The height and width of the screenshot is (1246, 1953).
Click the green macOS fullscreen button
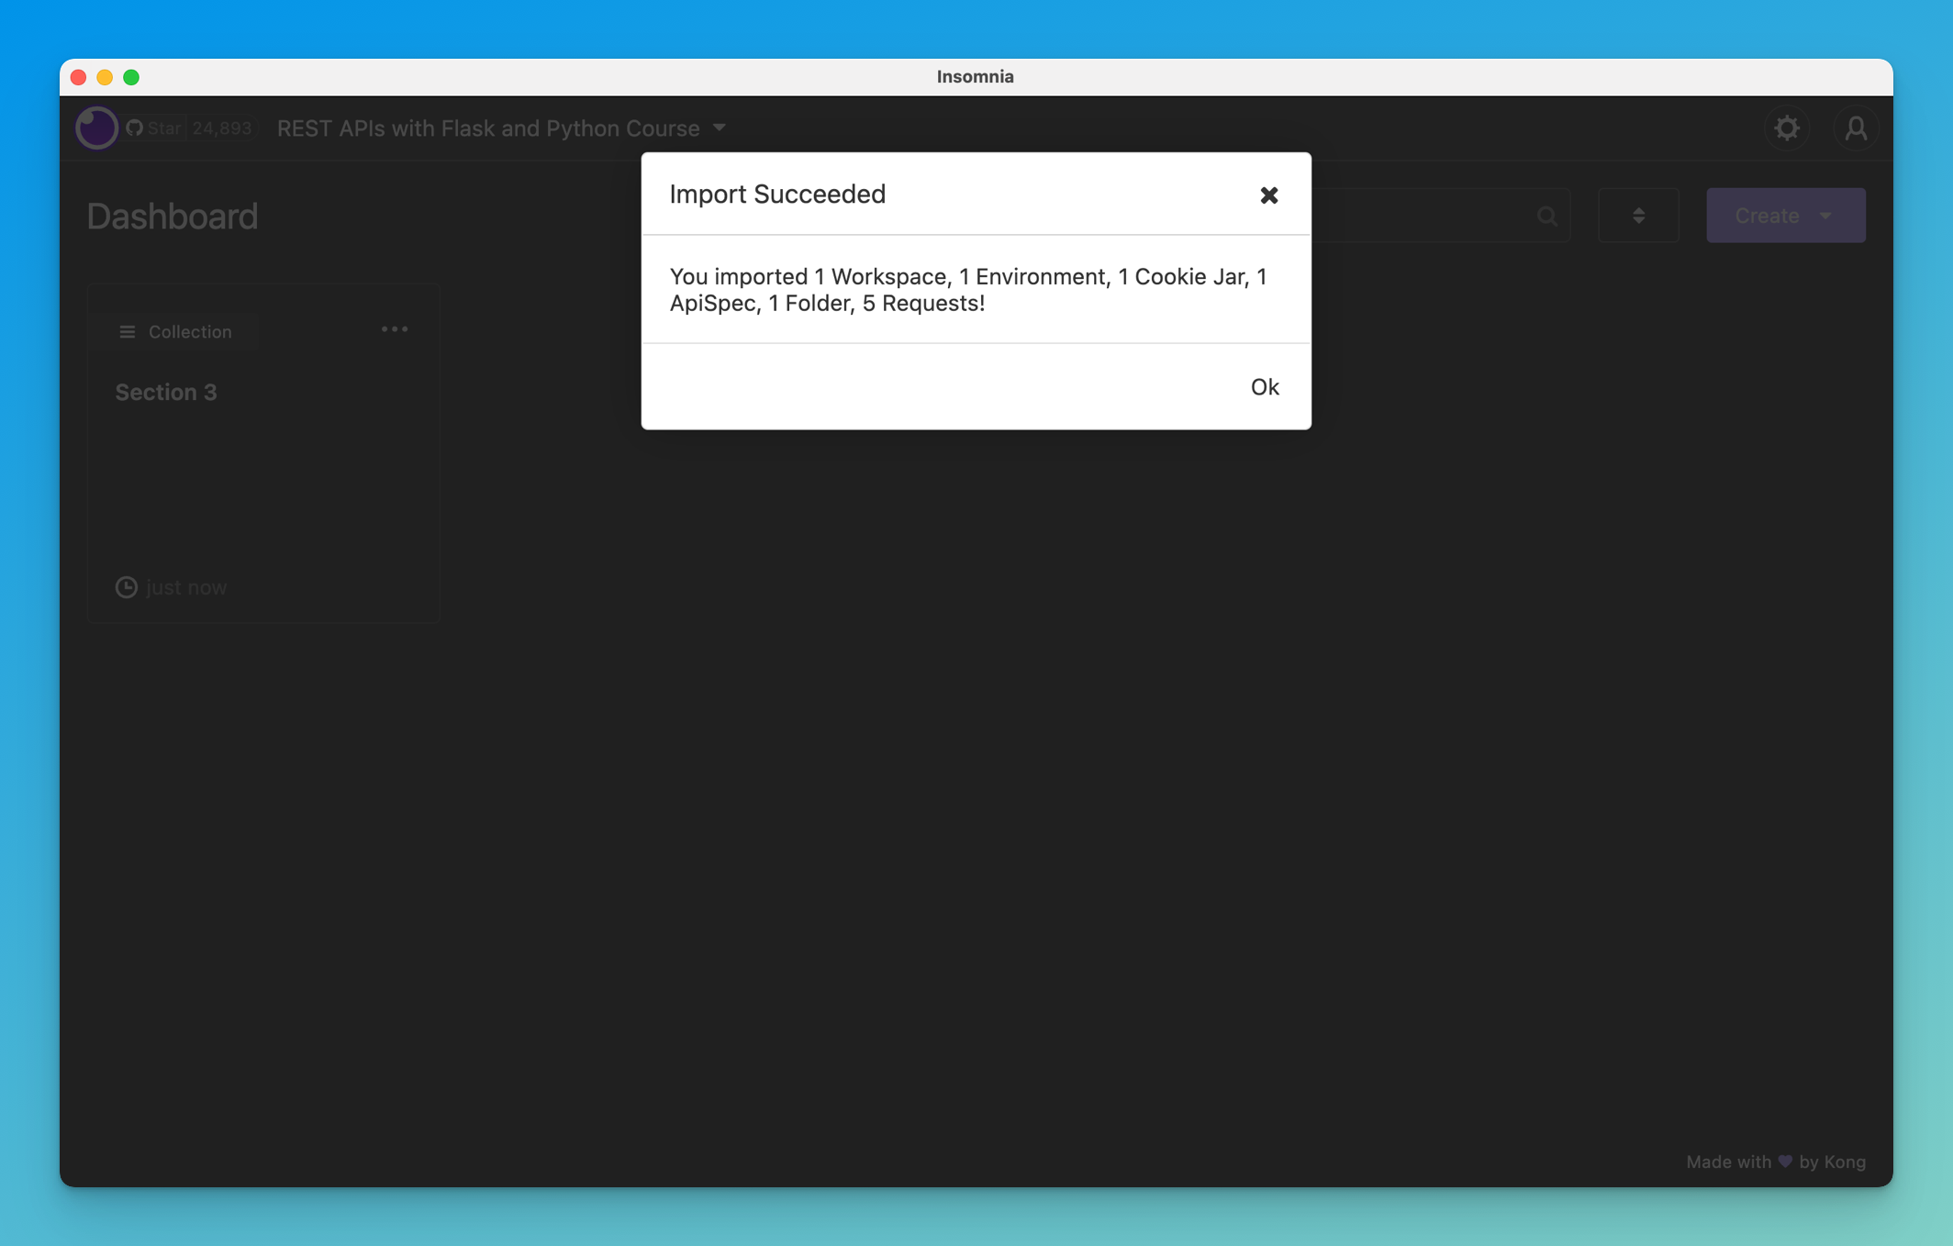[131, 77]
